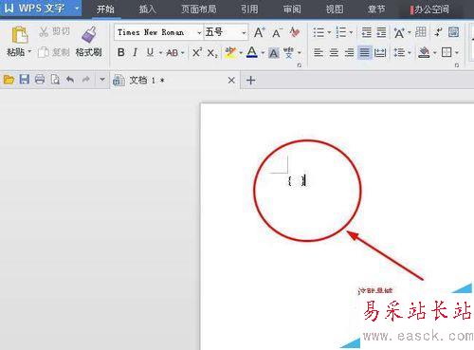474x350 pixels.
Task: Click the Cut scissors icon
Action: pos(44,31)
